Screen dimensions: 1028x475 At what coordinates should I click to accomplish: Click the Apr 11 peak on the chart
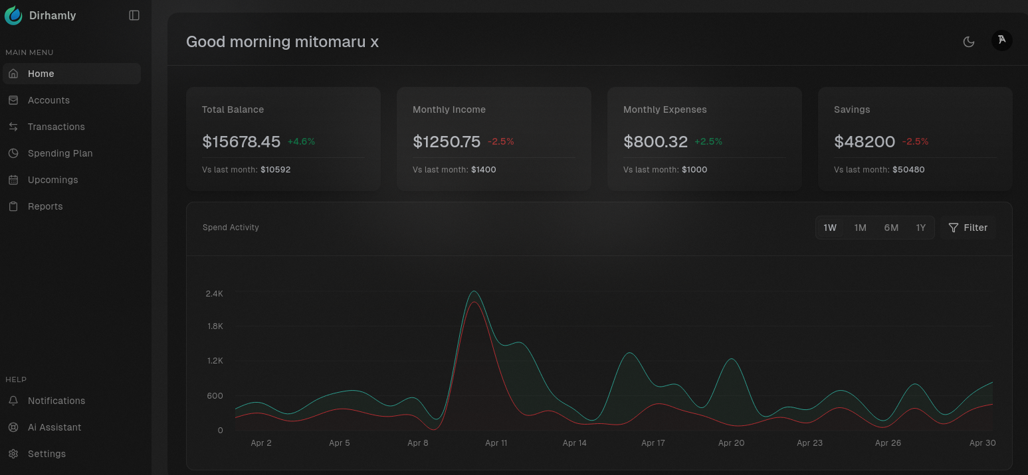click(474, 292)
